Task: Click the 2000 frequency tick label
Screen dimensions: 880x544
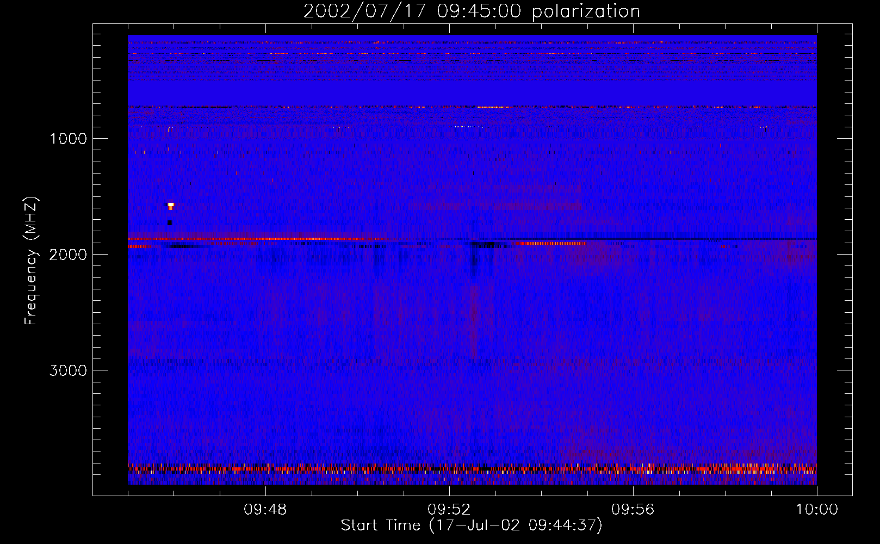Action: 68,255
